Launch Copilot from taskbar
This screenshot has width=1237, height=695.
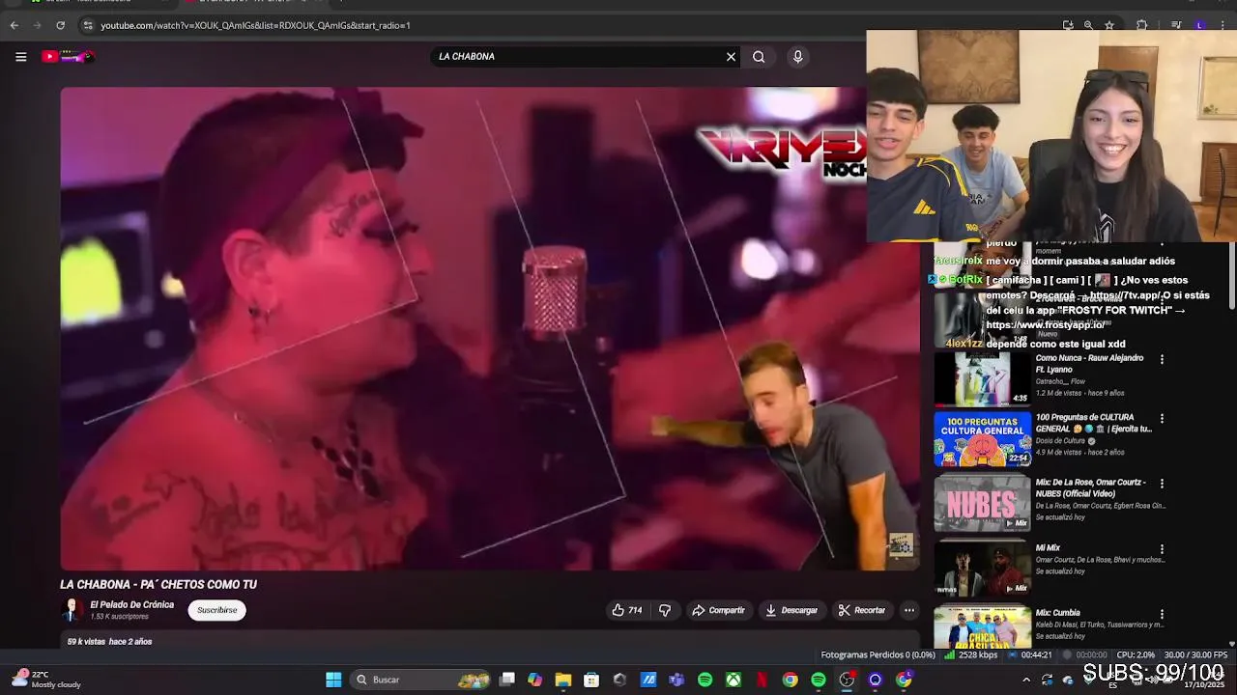coord(534,680)
